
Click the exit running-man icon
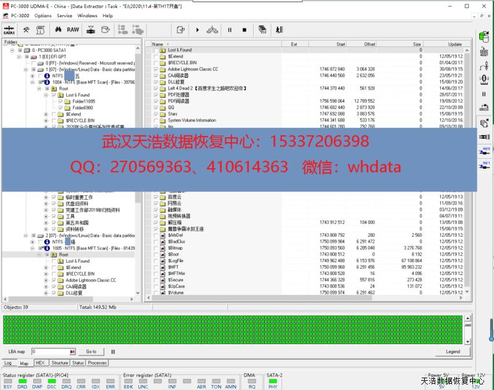[279, 29]
